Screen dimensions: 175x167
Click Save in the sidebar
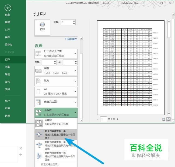(x=7, y=37)
